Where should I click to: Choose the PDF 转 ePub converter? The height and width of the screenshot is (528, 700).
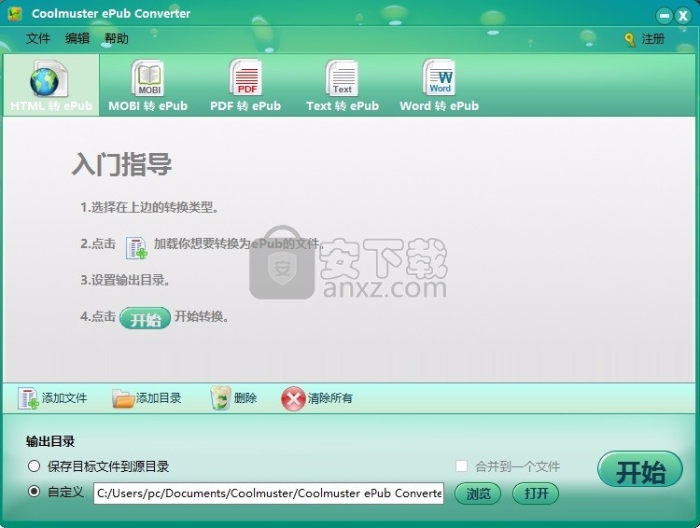click(245, 86)
